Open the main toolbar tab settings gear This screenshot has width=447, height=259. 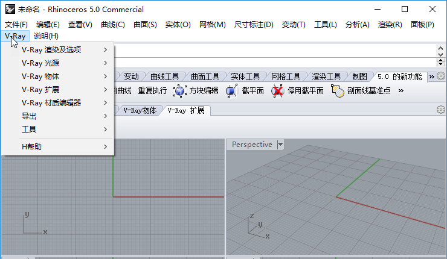pos(441,76)
